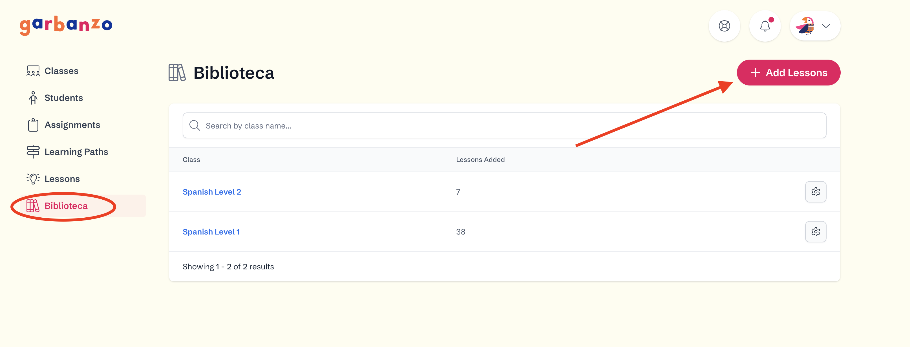Click the Learning Paths signpost icon
The width and height of the screenshot is (910, 347).
pos(33,152)
